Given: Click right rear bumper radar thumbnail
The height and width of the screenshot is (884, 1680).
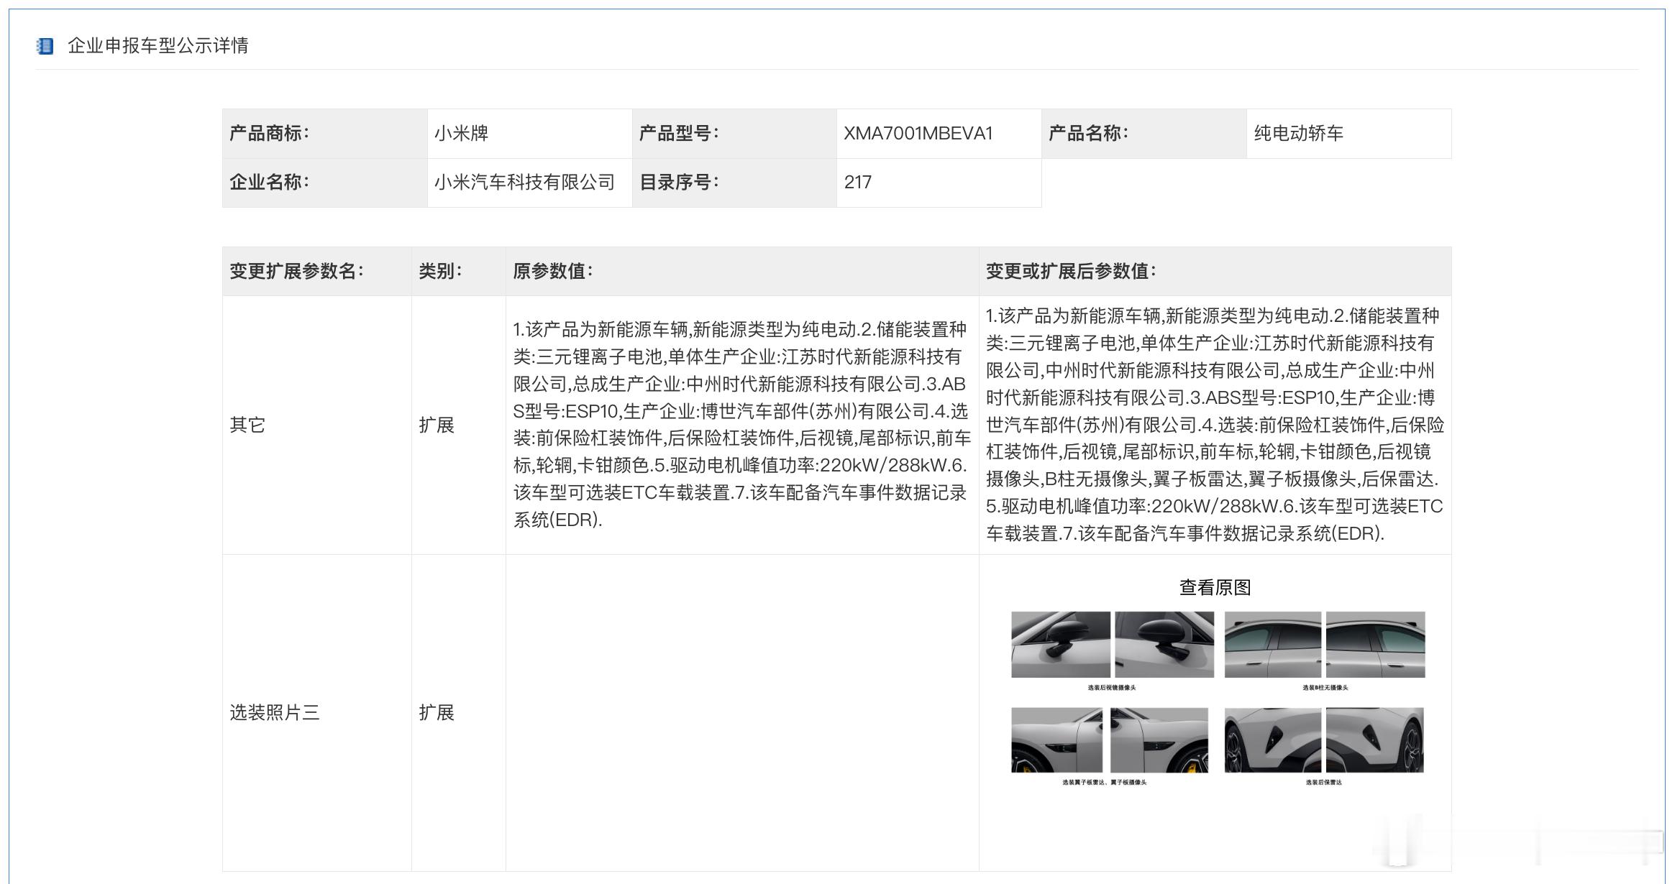Looking at the screenshot, I should (1374, 740).
